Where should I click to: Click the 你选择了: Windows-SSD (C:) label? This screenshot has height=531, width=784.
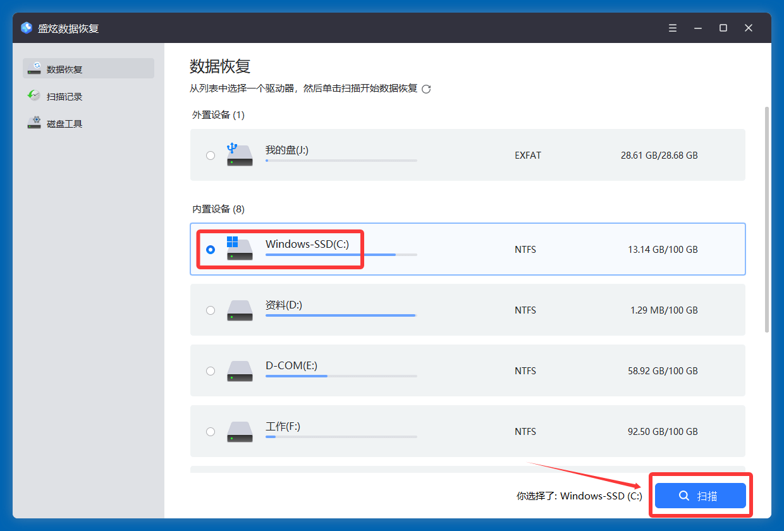click(580, 496)
